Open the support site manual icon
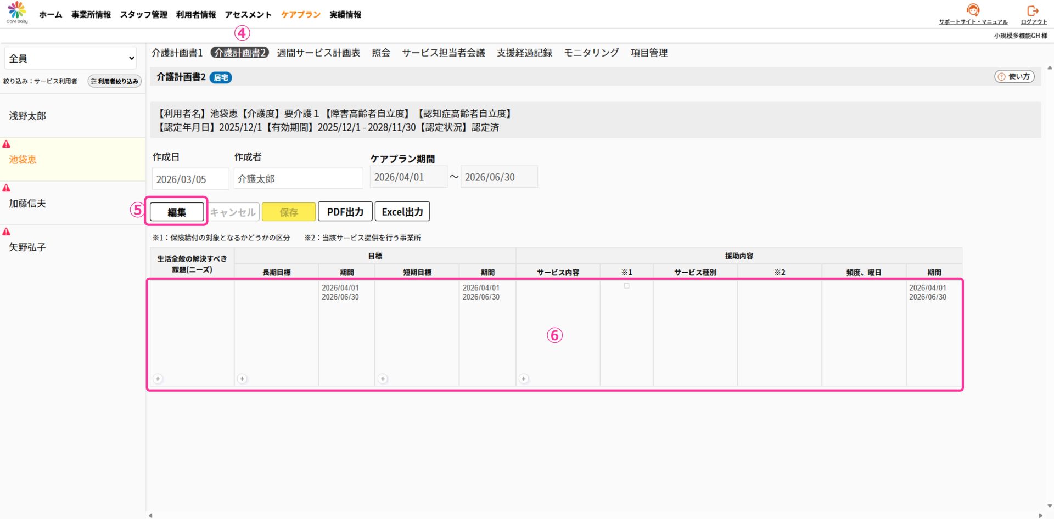This screenshot has width=1054, height=519. click(973, 10)
